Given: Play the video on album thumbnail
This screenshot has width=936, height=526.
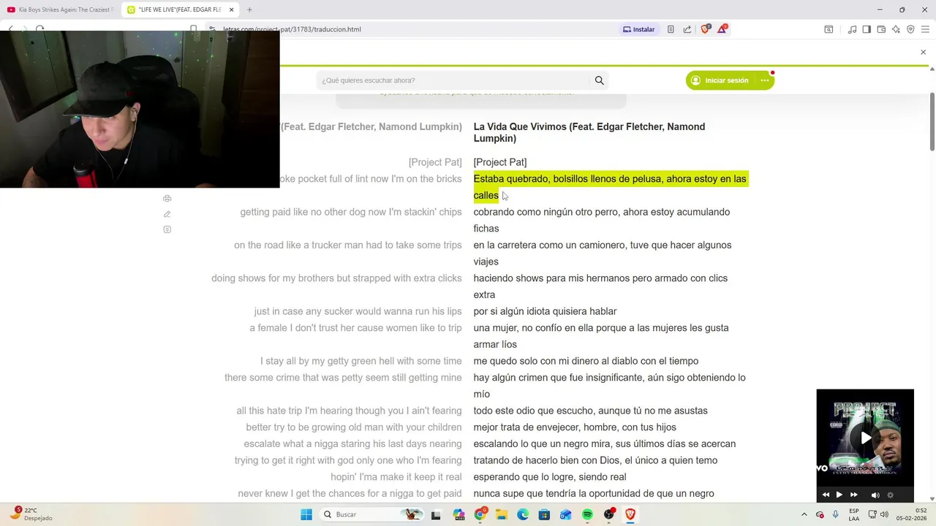Looking at the screenshot, I should coord(865,438).
